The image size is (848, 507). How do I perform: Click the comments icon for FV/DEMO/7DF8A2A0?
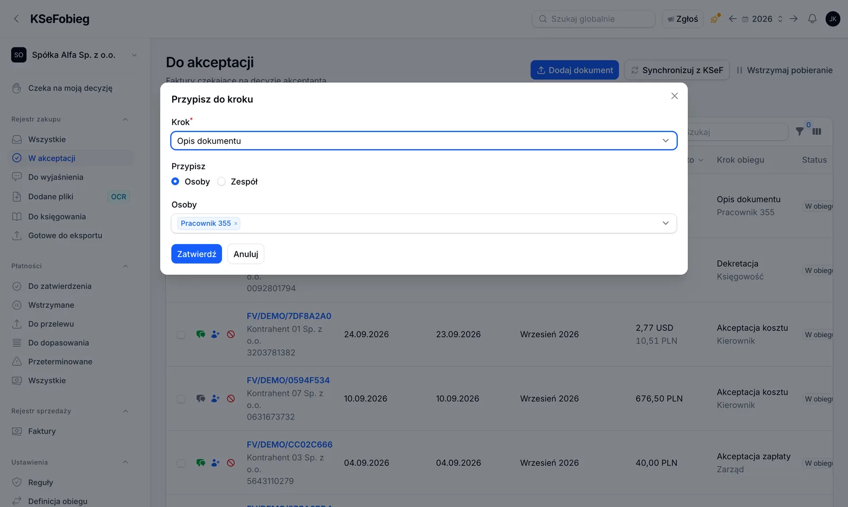[x=200, y=335]
